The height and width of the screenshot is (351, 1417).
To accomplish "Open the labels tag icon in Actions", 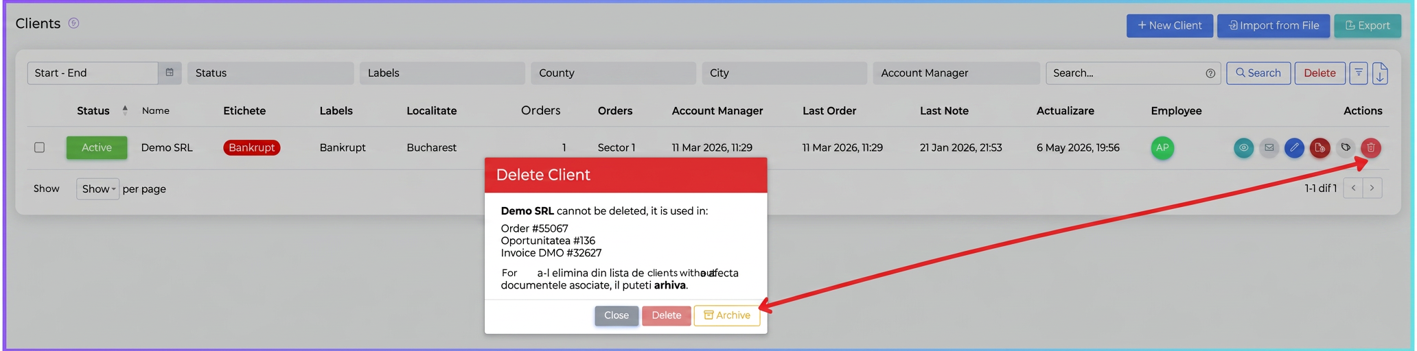I will [1346, 147].
